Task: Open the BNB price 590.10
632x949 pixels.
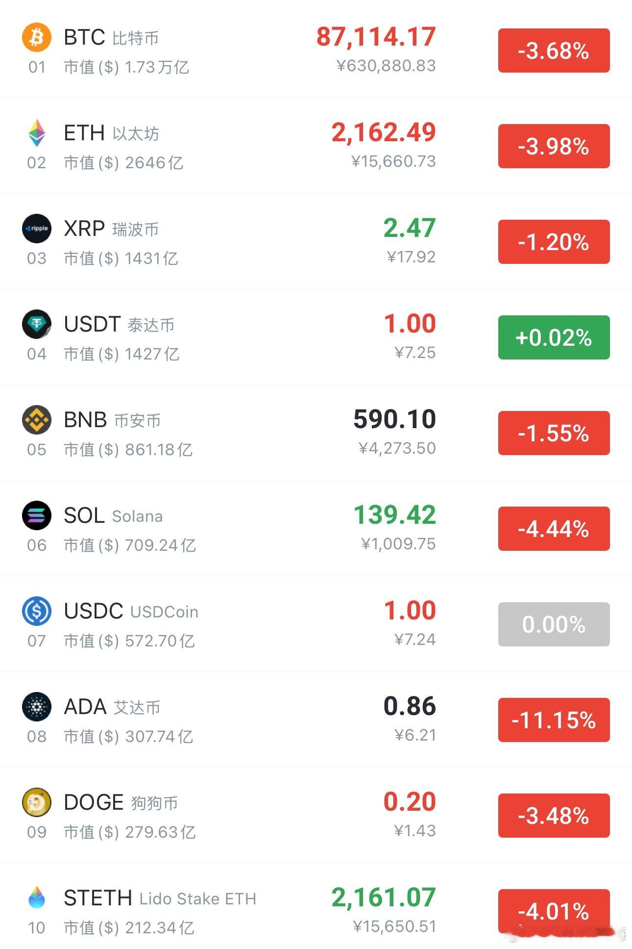Action: click(394, 419)
